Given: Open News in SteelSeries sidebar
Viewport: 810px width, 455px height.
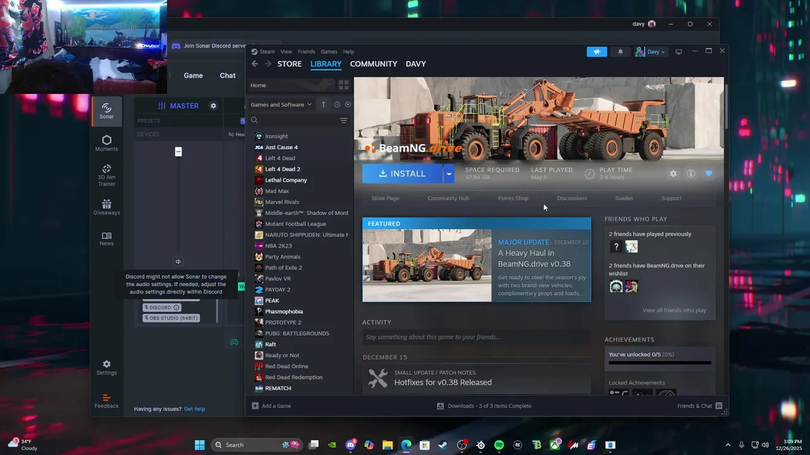Looking at the screenshot, I should (x=106, y=239).
